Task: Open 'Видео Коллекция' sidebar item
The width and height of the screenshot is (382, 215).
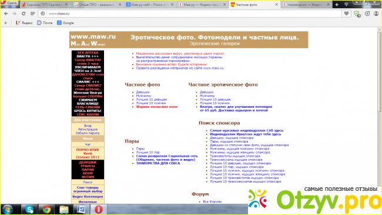Action: 88,196
